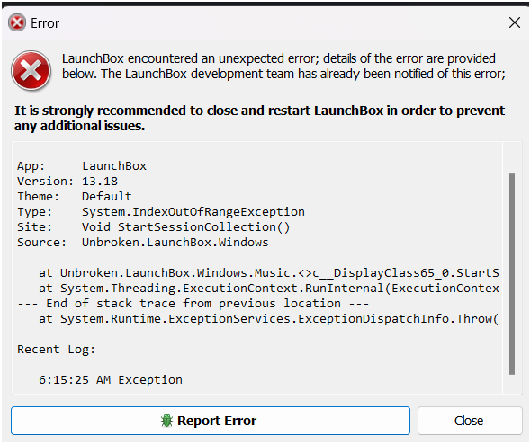
Task: Click the System.IndexOutOfRangeException type line
Action: [x=161, y=212]
